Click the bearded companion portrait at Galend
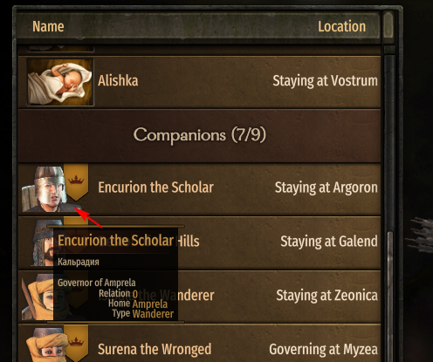433x362 pixels. [42, 242]
